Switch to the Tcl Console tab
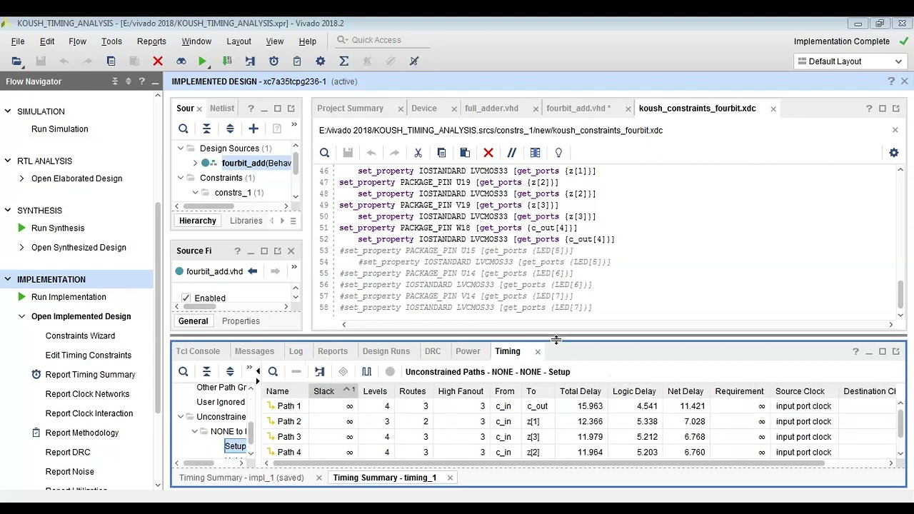This screenshot has width=914, height=514. [198, 351]
